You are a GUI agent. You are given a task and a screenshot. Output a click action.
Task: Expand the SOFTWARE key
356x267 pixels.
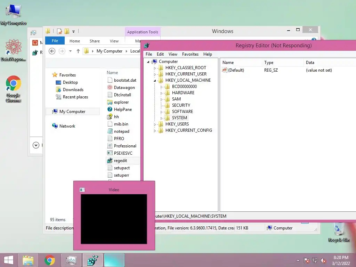[x=161, y=112]
